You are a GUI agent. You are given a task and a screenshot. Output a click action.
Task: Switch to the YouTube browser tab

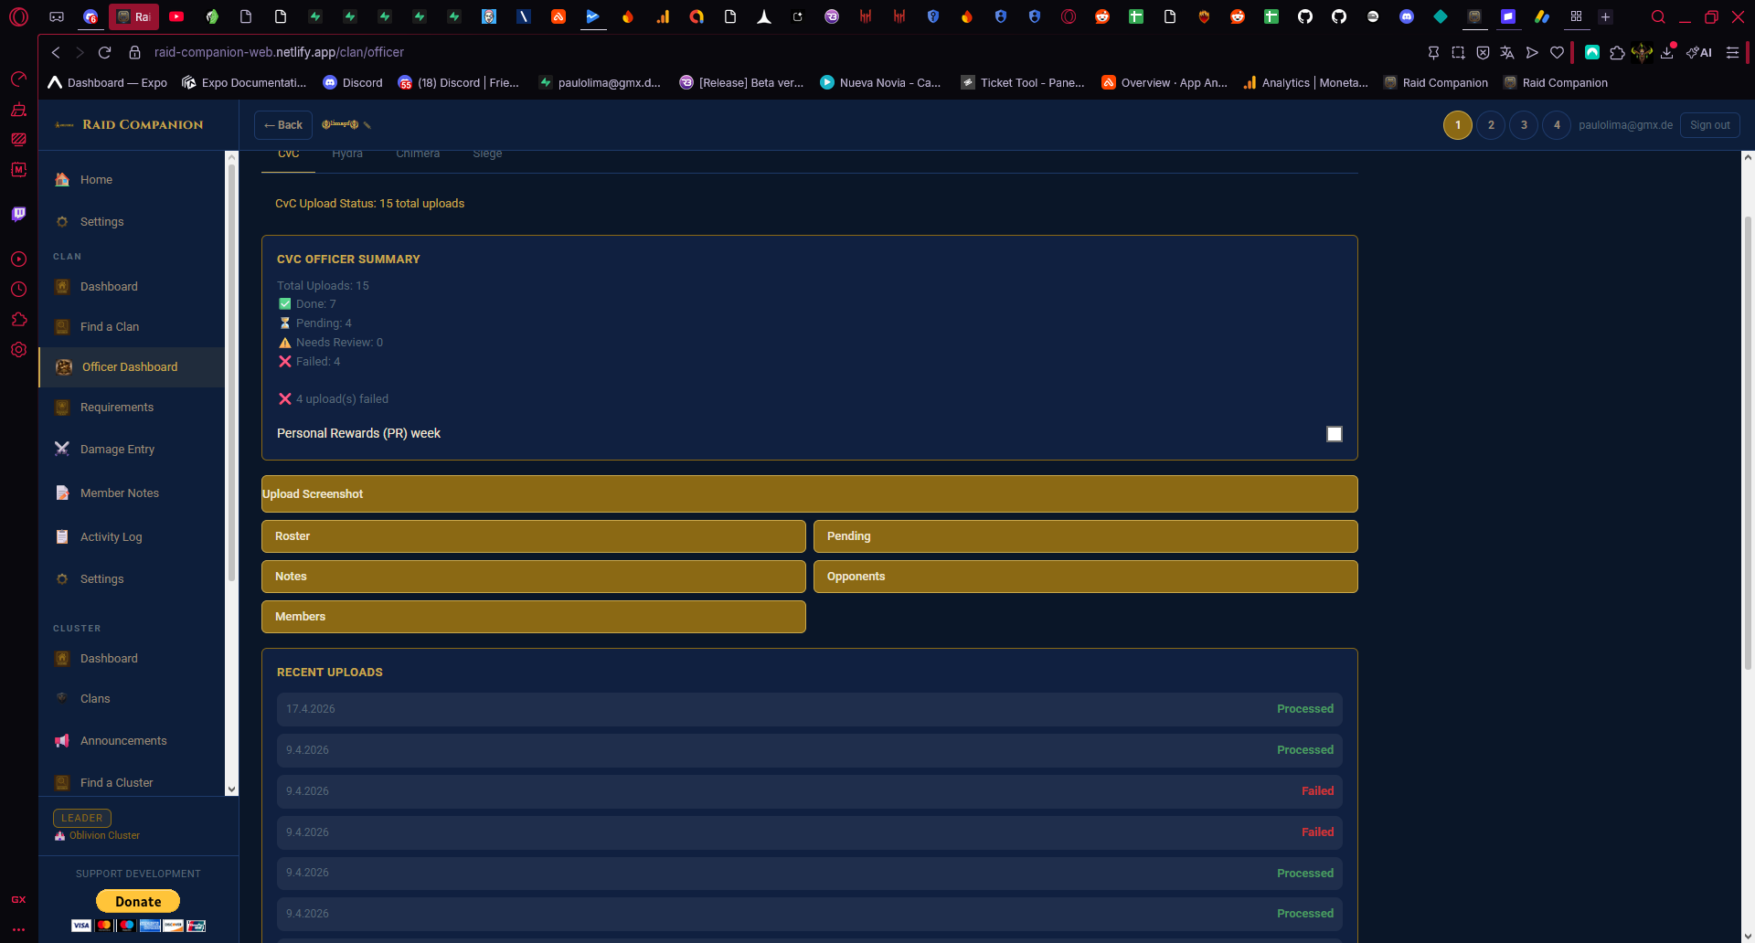(176, 16)
